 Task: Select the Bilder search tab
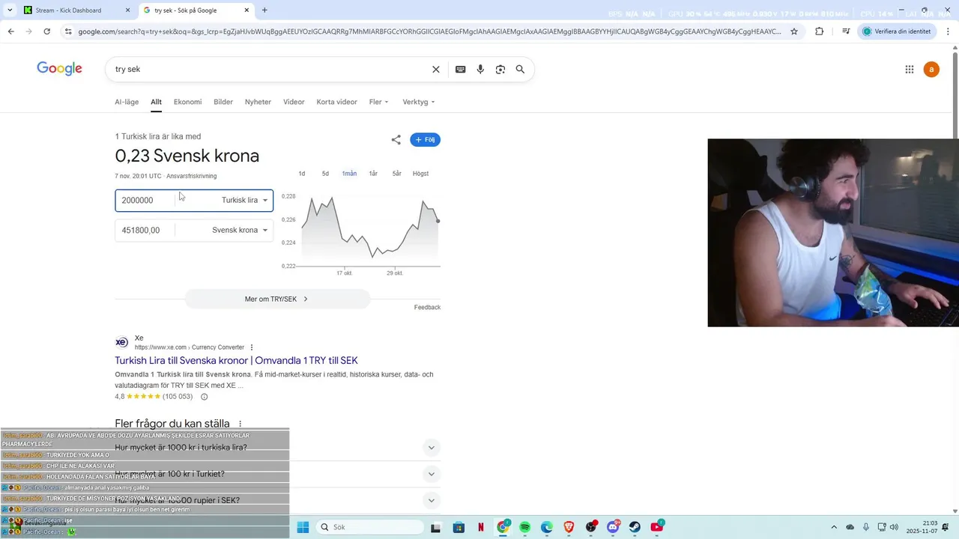(x=223, y=102)
